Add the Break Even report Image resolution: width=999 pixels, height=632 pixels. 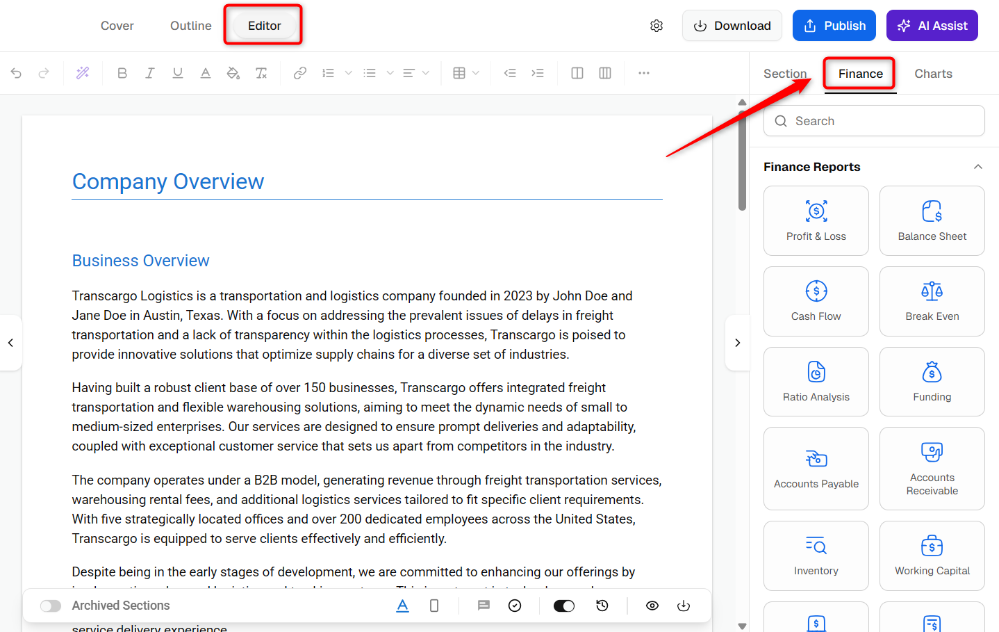932,302
